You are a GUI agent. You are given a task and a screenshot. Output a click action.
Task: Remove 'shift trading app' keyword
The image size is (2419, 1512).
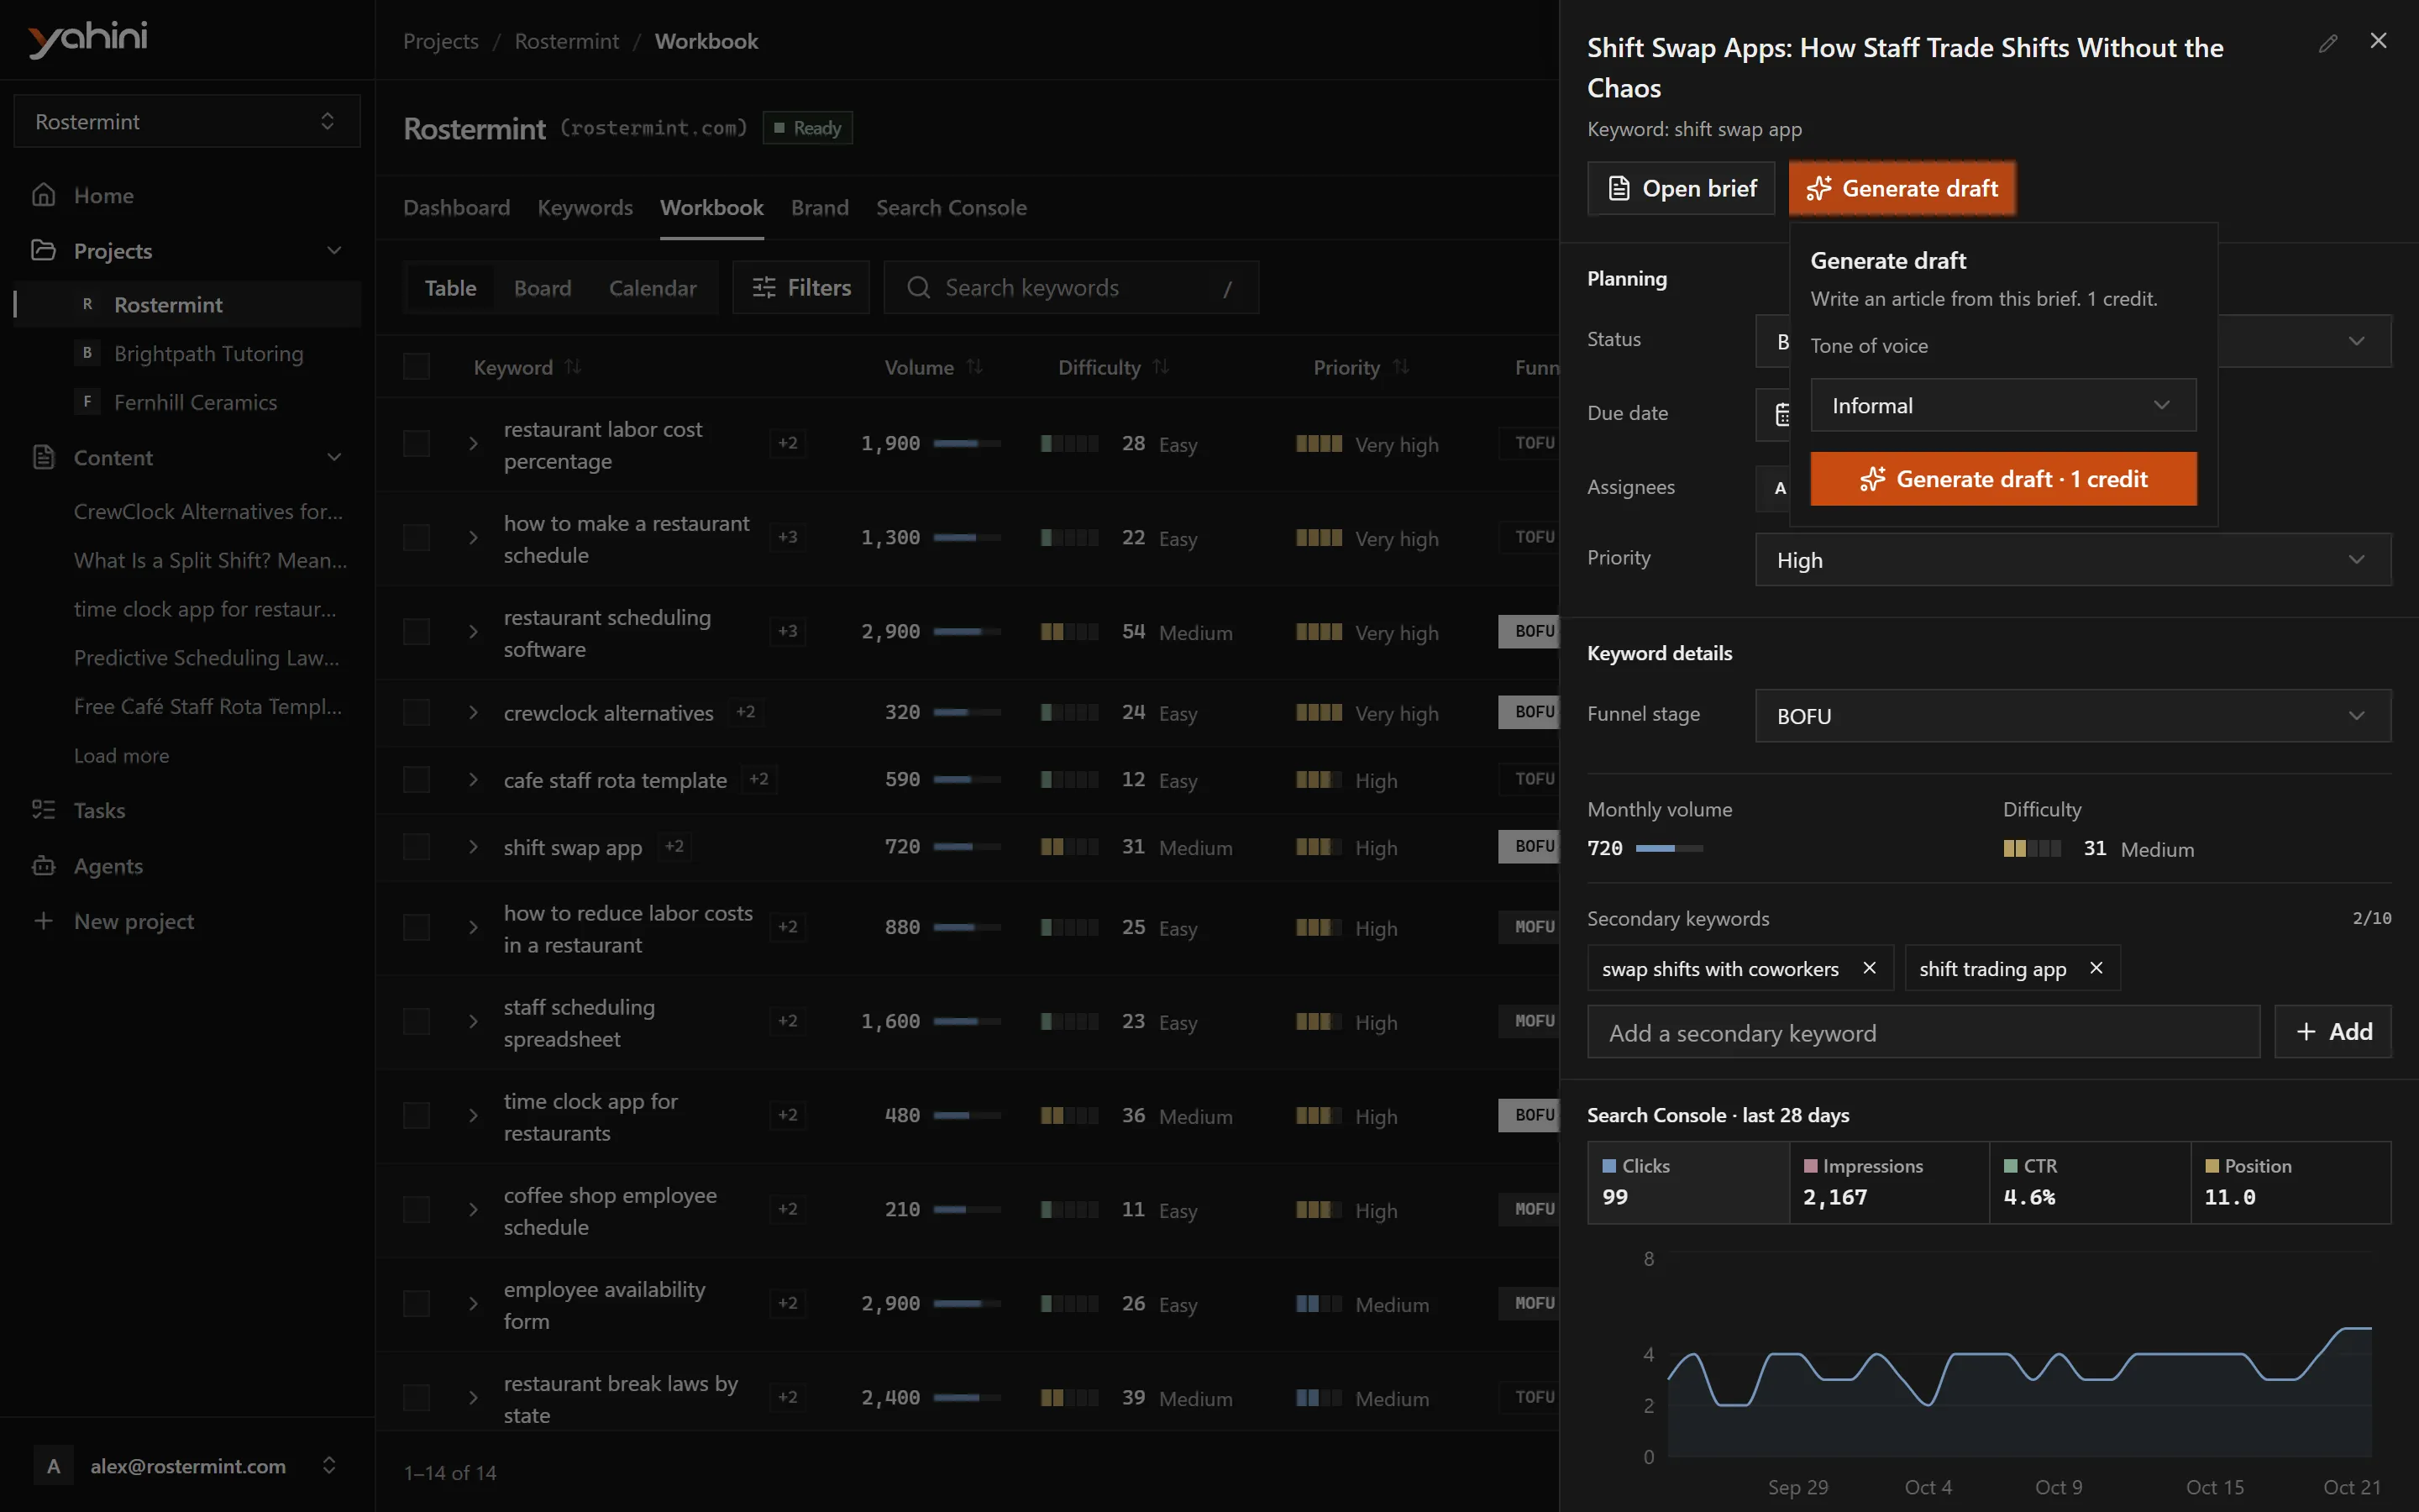pos(2096,968)
